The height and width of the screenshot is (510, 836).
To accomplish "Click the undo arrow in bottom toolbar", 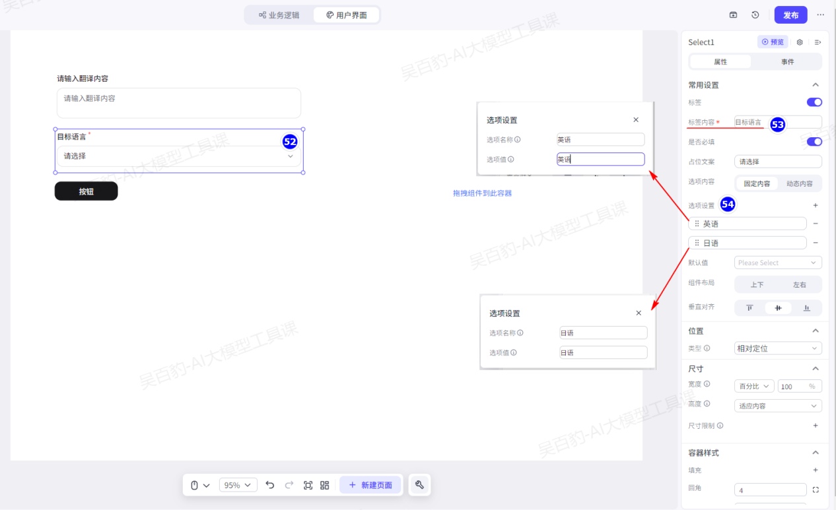I will click(269, 485).
